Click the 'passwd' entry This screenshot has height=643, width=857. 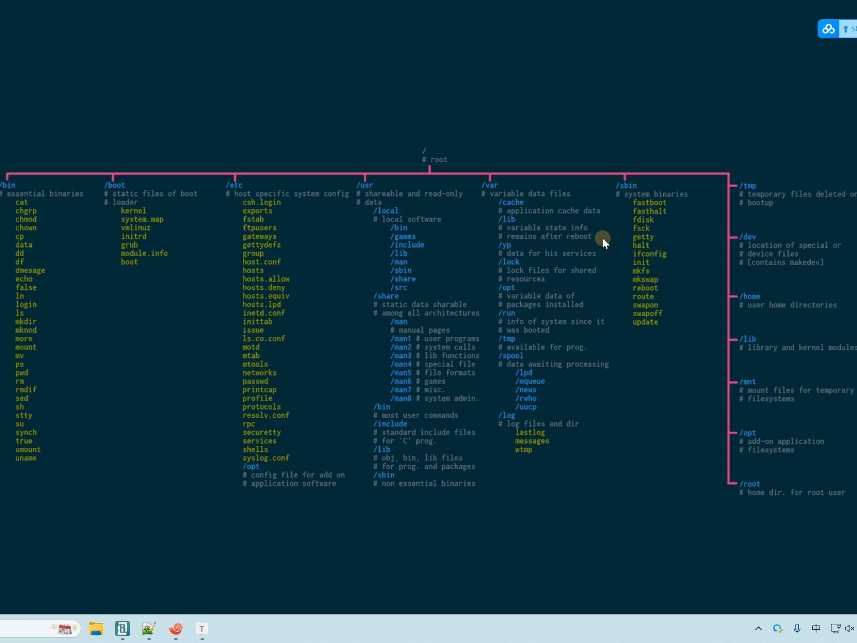[255, 381]
